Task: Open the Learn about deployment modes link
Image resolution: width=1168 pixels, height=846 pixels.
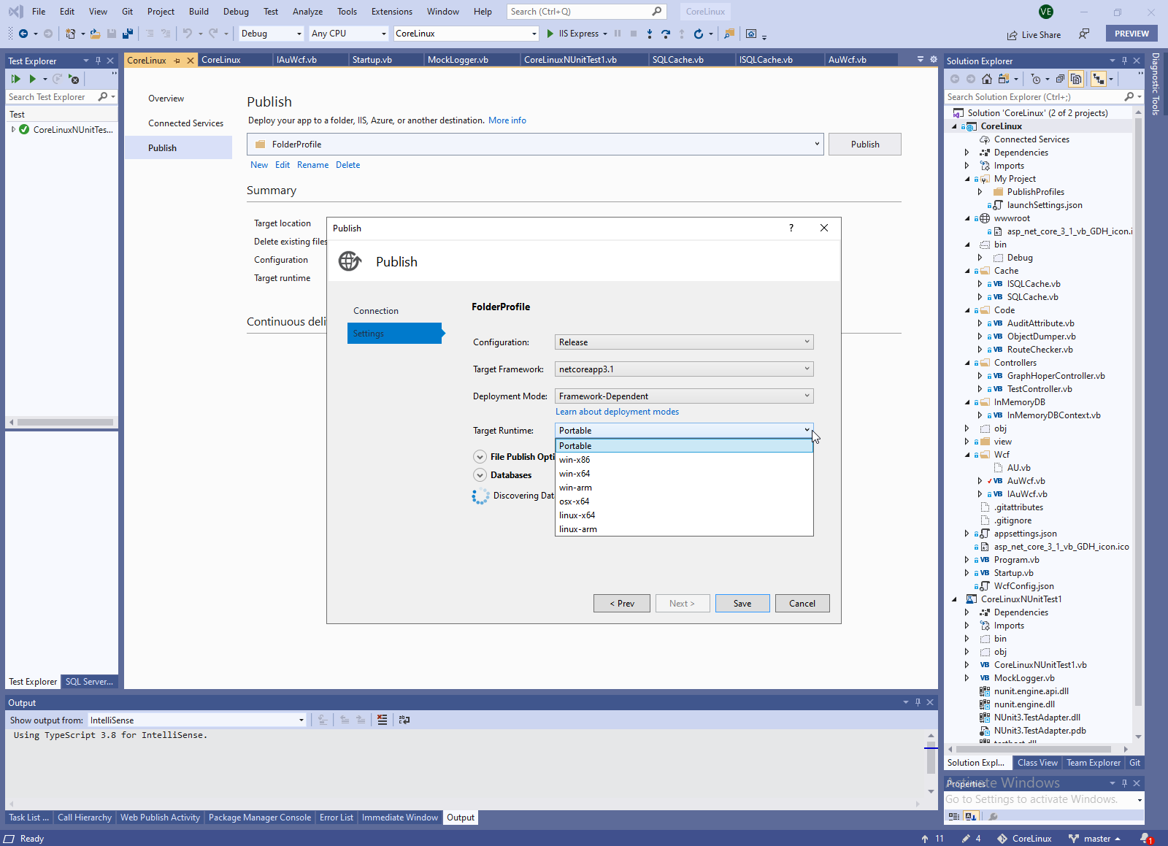Action: tap(617, 412)
